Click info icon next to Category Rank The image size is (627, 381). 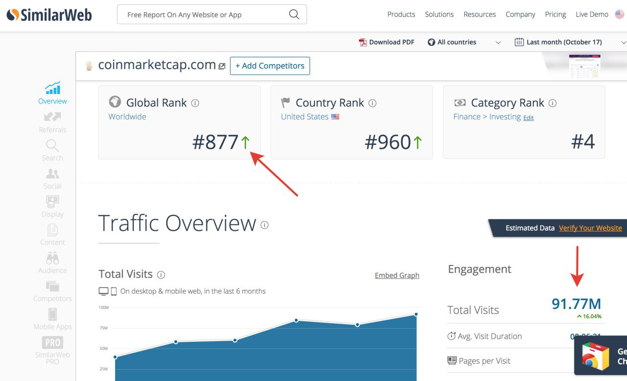click(x=553, y=103)
